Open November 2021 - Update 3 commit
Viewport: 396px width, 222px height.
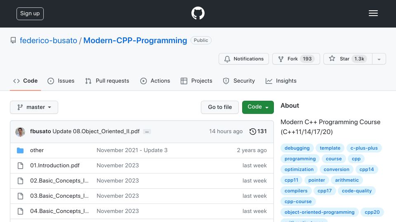point(132,150)
